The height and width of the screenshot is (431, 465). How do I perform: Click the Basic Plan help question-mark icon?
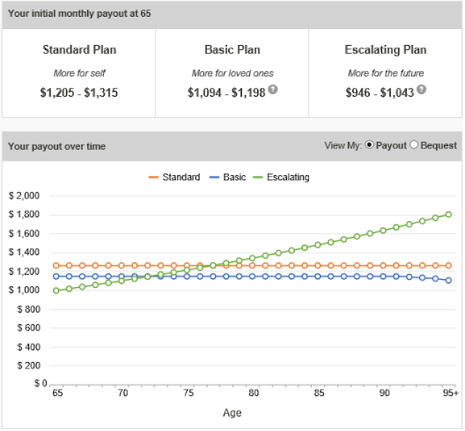pyautogui.click(x=273, y=89)
